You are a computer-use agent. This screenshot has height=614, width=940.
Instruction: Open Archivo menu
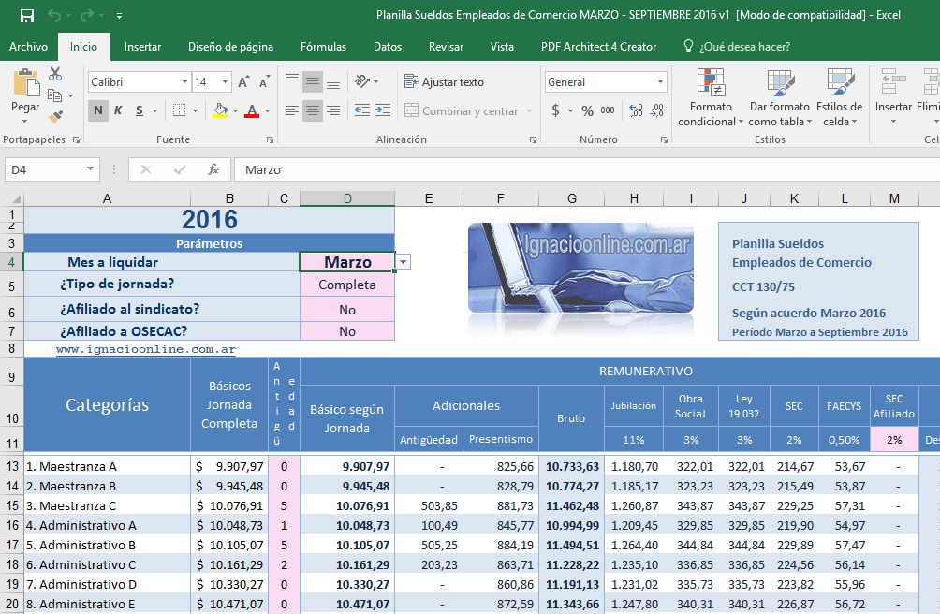pyautogui.click(x=28, y=47)
